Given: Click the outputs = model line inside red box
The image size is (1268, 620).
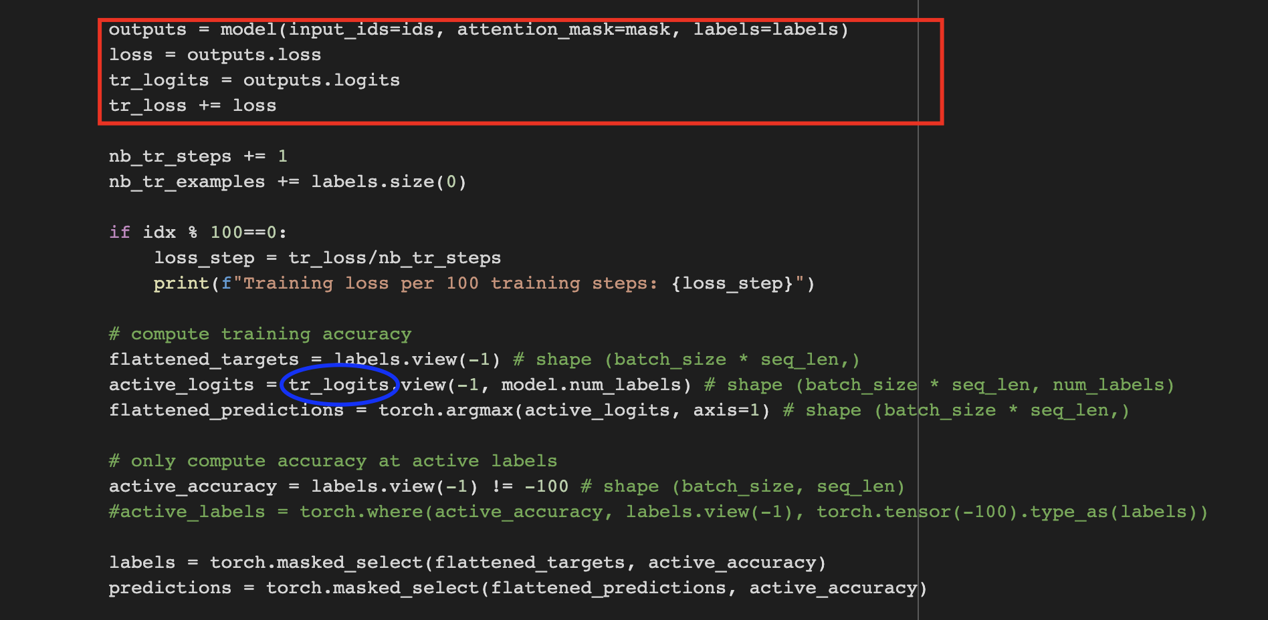Looking at the screenshot, I should point(478,29).
